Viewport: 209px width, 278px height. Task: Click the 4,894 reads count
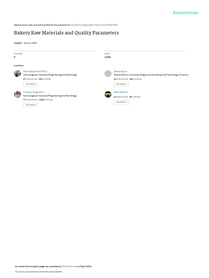coord(107,57)
